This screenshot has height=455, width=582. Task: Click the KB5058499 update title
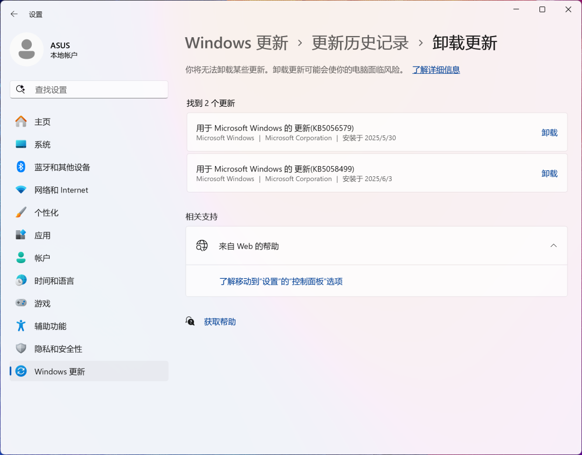(x=275, y=169)
